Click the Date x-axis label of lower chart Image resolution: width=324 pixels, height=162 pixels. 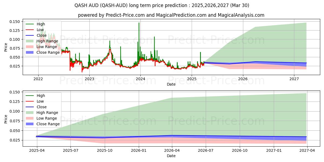pos(171,156)
